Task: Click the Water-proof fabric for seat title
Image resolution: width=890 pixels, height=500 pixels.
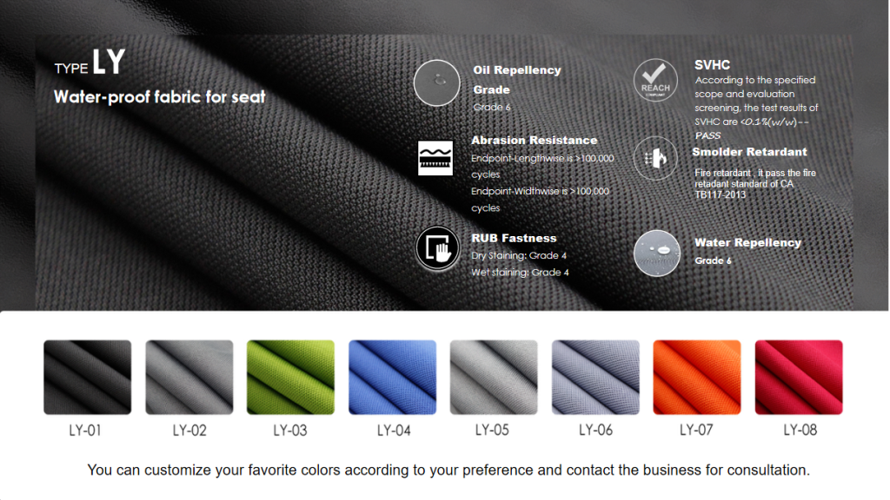Action: [x=160, y=97]
